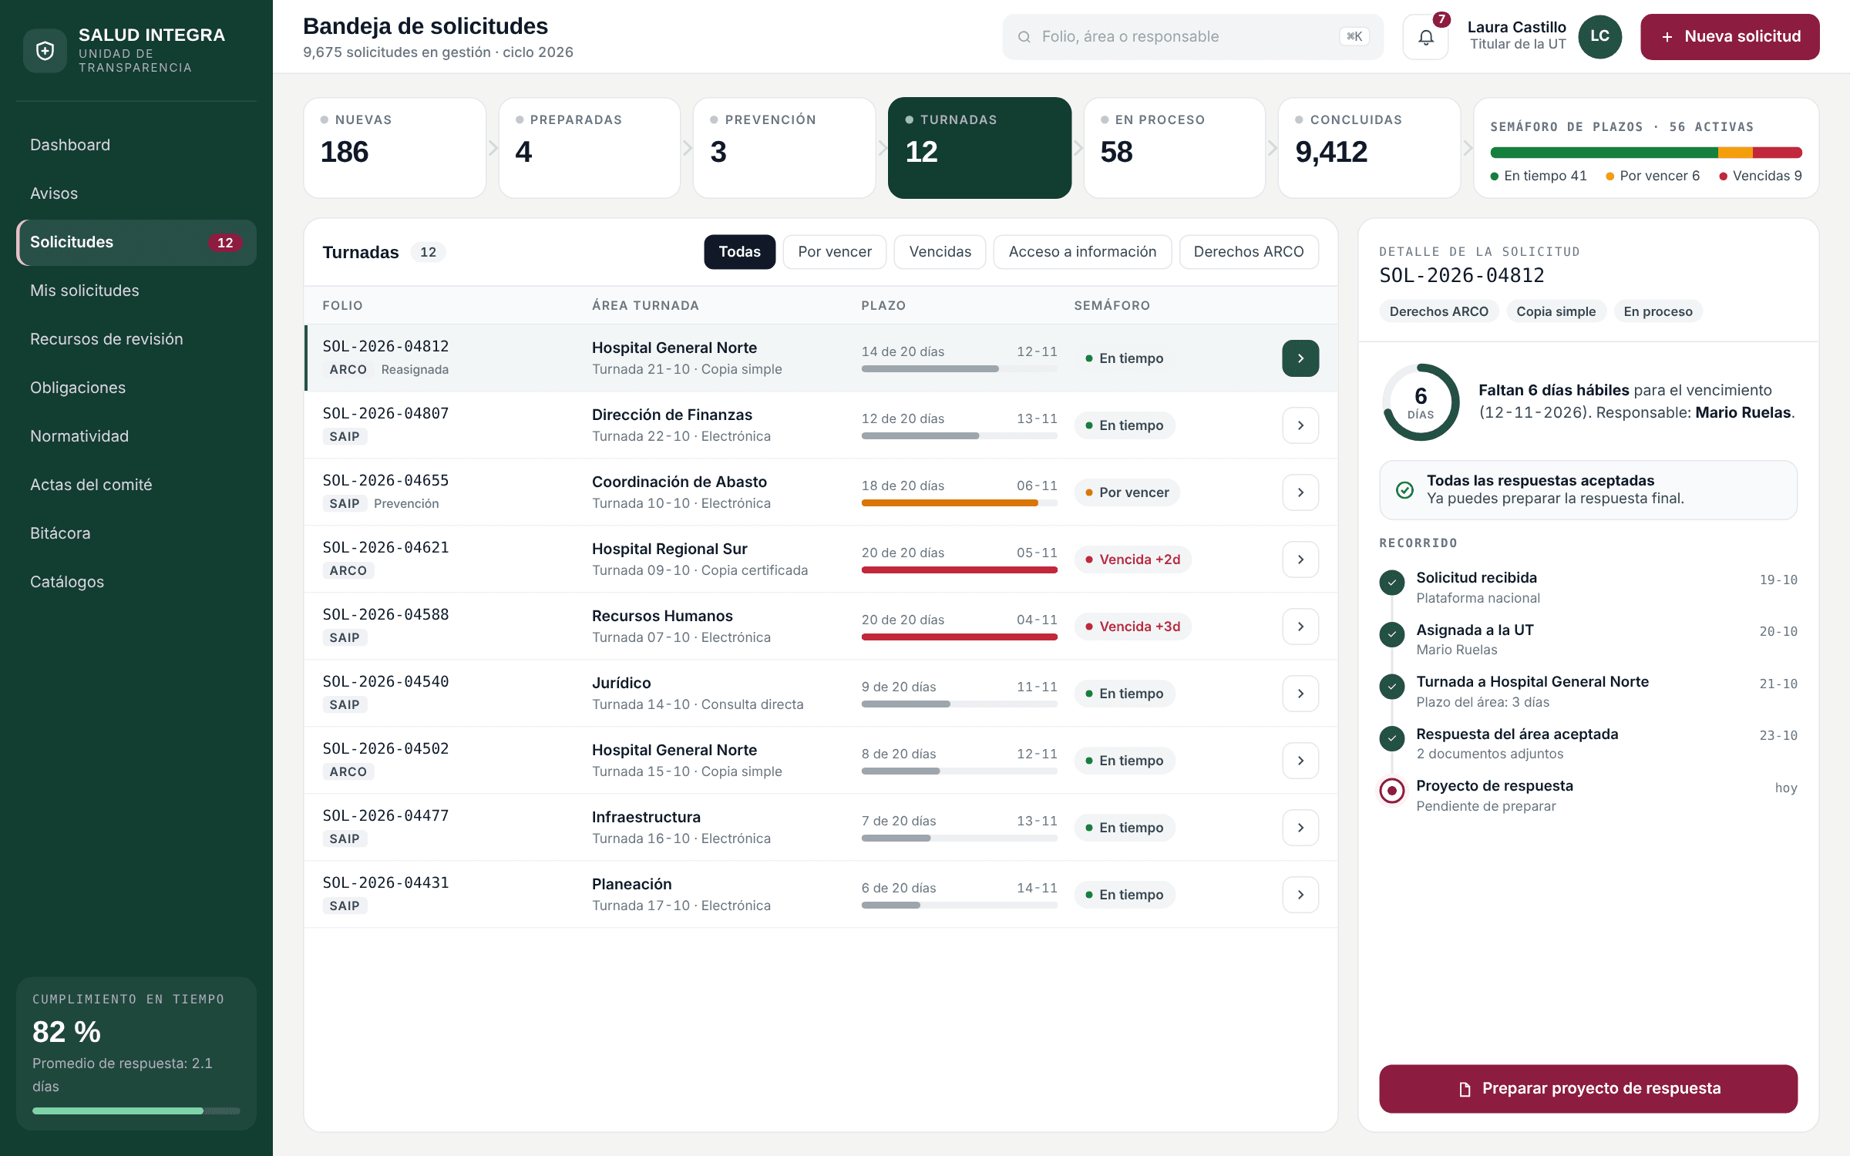
Task: Open row SOL-2026-04621 chevron button
Action: coord(1300,560)
